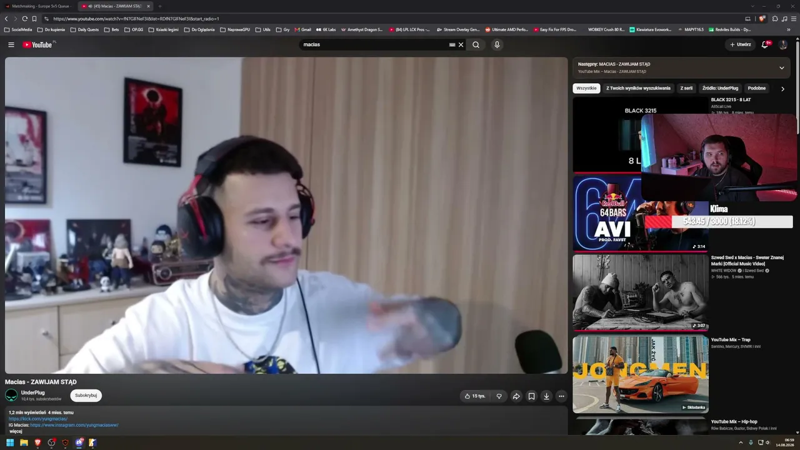Select the Podobne filter chip
This screenshot has width=800, height=450.
756,88
